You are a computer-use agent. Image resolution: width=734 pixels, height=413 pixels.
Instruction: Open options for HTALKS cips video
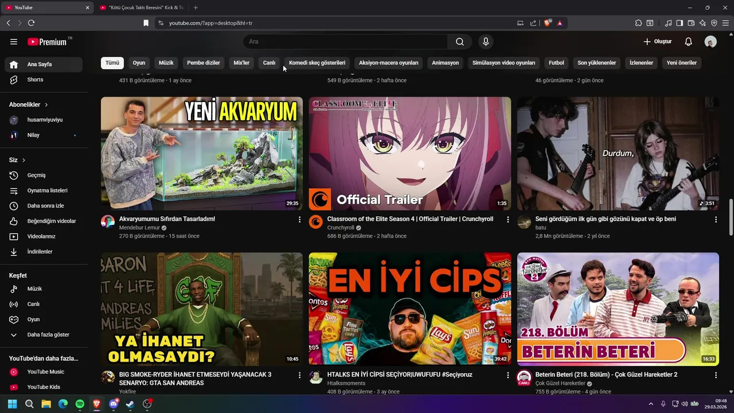(507, 375)
